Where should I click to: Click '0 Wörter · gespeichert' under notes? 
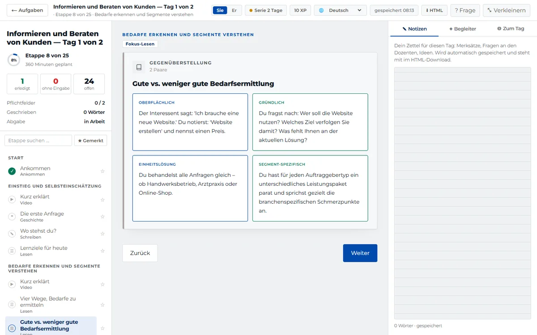coord(418,326)
